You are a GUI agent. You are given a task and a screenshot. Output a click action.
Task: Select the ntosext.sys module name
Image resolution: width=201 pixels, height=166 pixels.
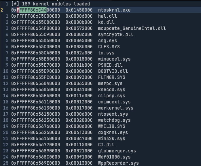click(x=113, y=114)
